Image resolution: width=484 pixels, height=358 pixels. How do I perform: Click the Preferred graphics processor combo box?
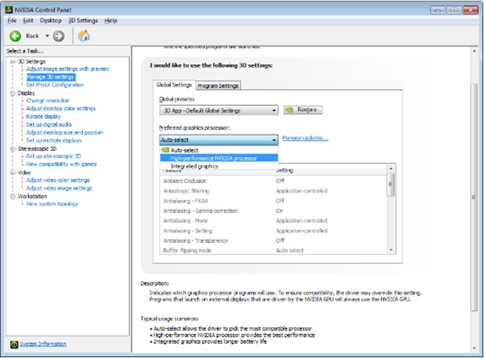coord(219,140)
